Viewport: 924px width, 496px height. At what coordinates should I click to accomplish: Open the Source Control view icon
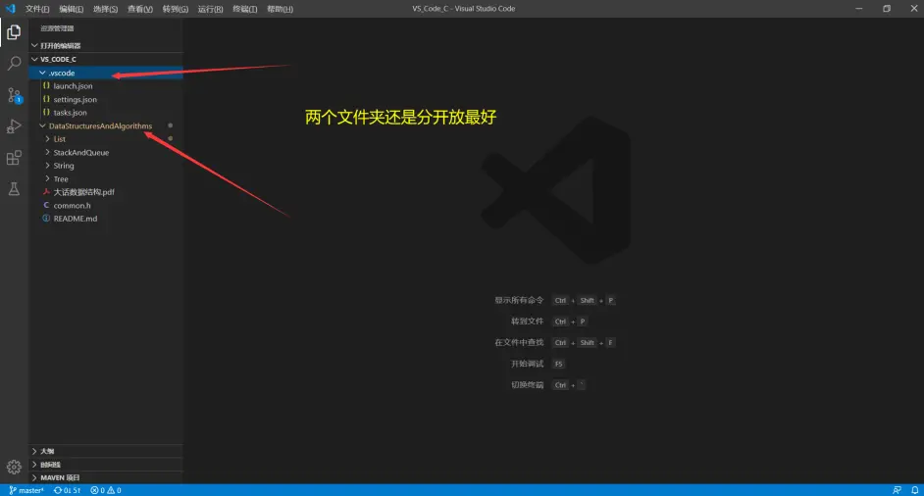click(x=14, y=95)
